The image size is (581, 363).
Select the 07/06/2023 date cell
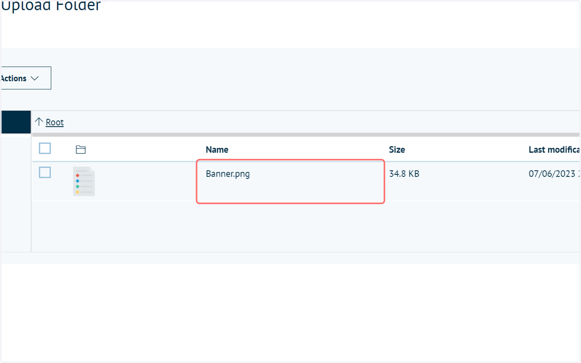[x=554, y=174]
